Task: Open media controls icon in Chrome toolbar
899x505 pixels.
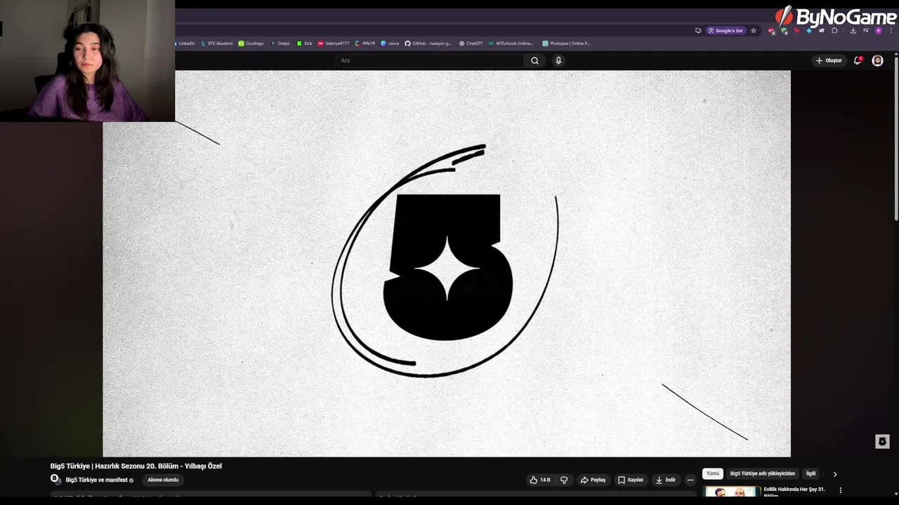Action: pyautogui.click(x=866, y=31)
